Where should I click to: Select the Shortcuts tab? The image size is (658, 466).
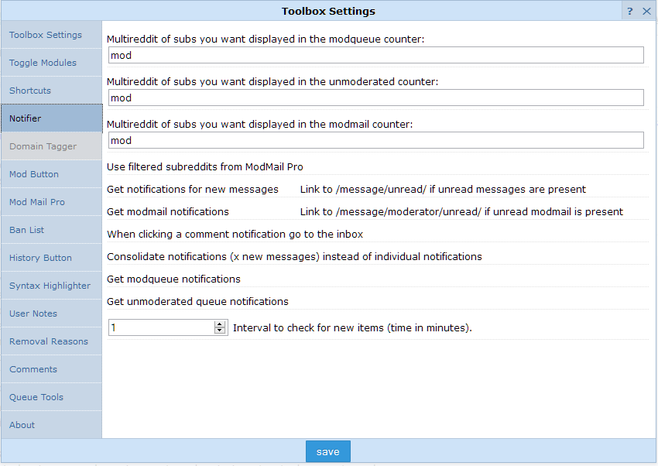[30, 91]
